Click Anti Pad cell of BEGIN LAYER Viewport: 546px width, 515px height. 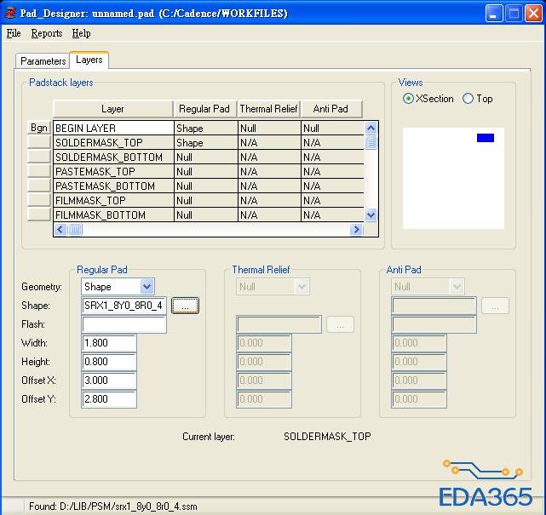click(332, 128)
